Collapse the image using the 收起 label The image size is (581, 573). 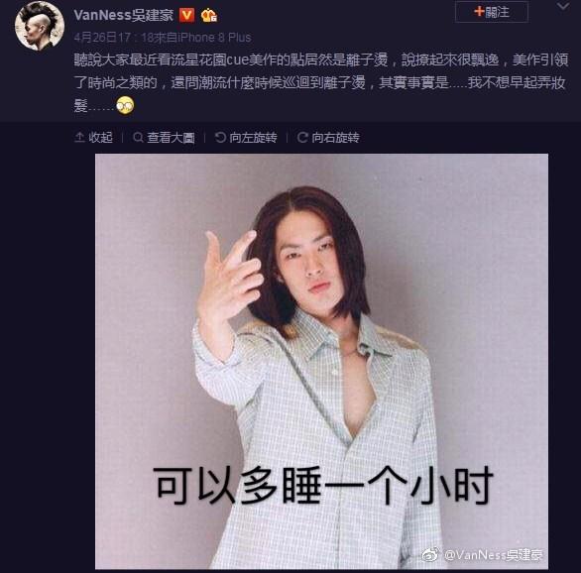pyautogui.click(x=100, y=138)
